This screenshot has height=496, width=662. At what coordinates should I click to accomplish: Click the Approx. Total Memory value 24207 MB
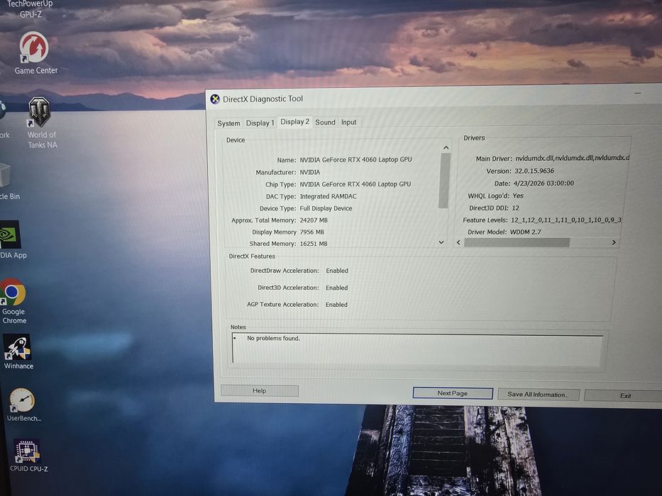[x=314, y=220]
